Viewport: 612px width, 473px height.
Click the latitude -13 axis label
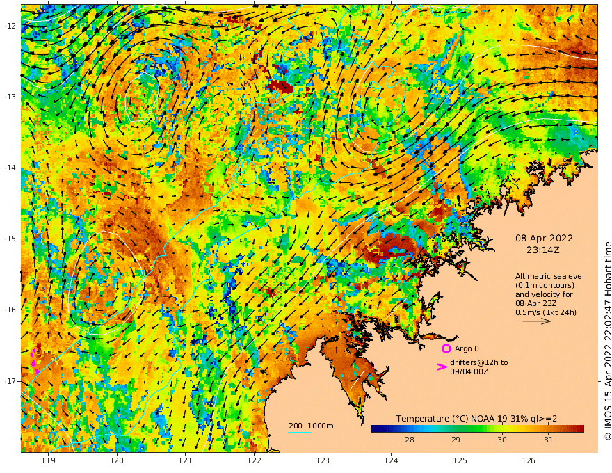10,97
